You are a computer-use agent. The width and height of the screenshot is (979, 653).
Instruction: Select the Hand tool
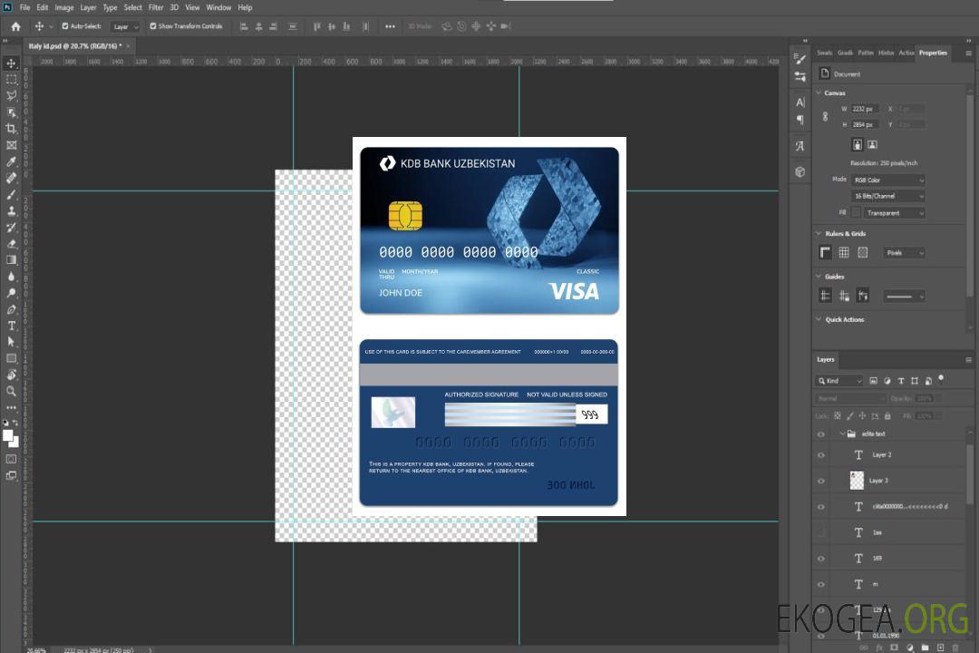[11, 375]
